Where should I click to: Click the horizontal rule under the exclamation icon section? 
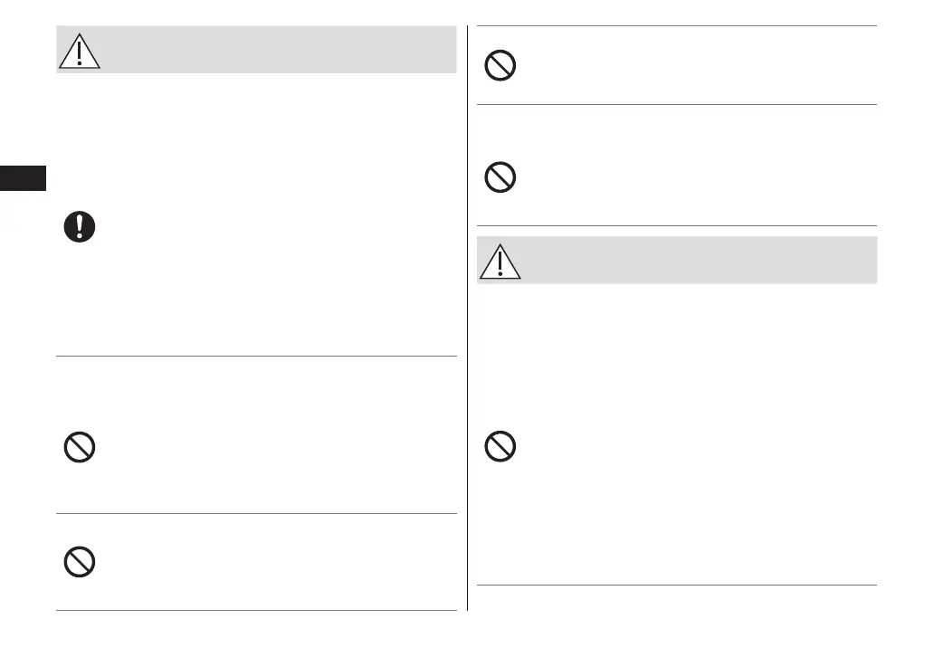click(256, 356)
